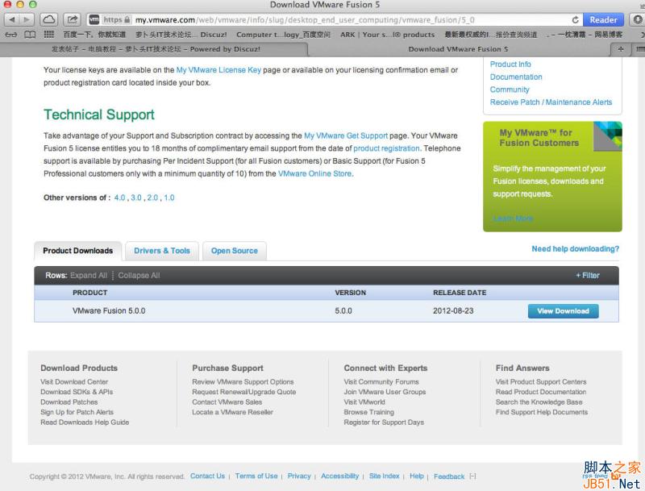This screenshot has width=645, height=491.
Task: Click Find Support Help Documents link
Action: (541, 412)
